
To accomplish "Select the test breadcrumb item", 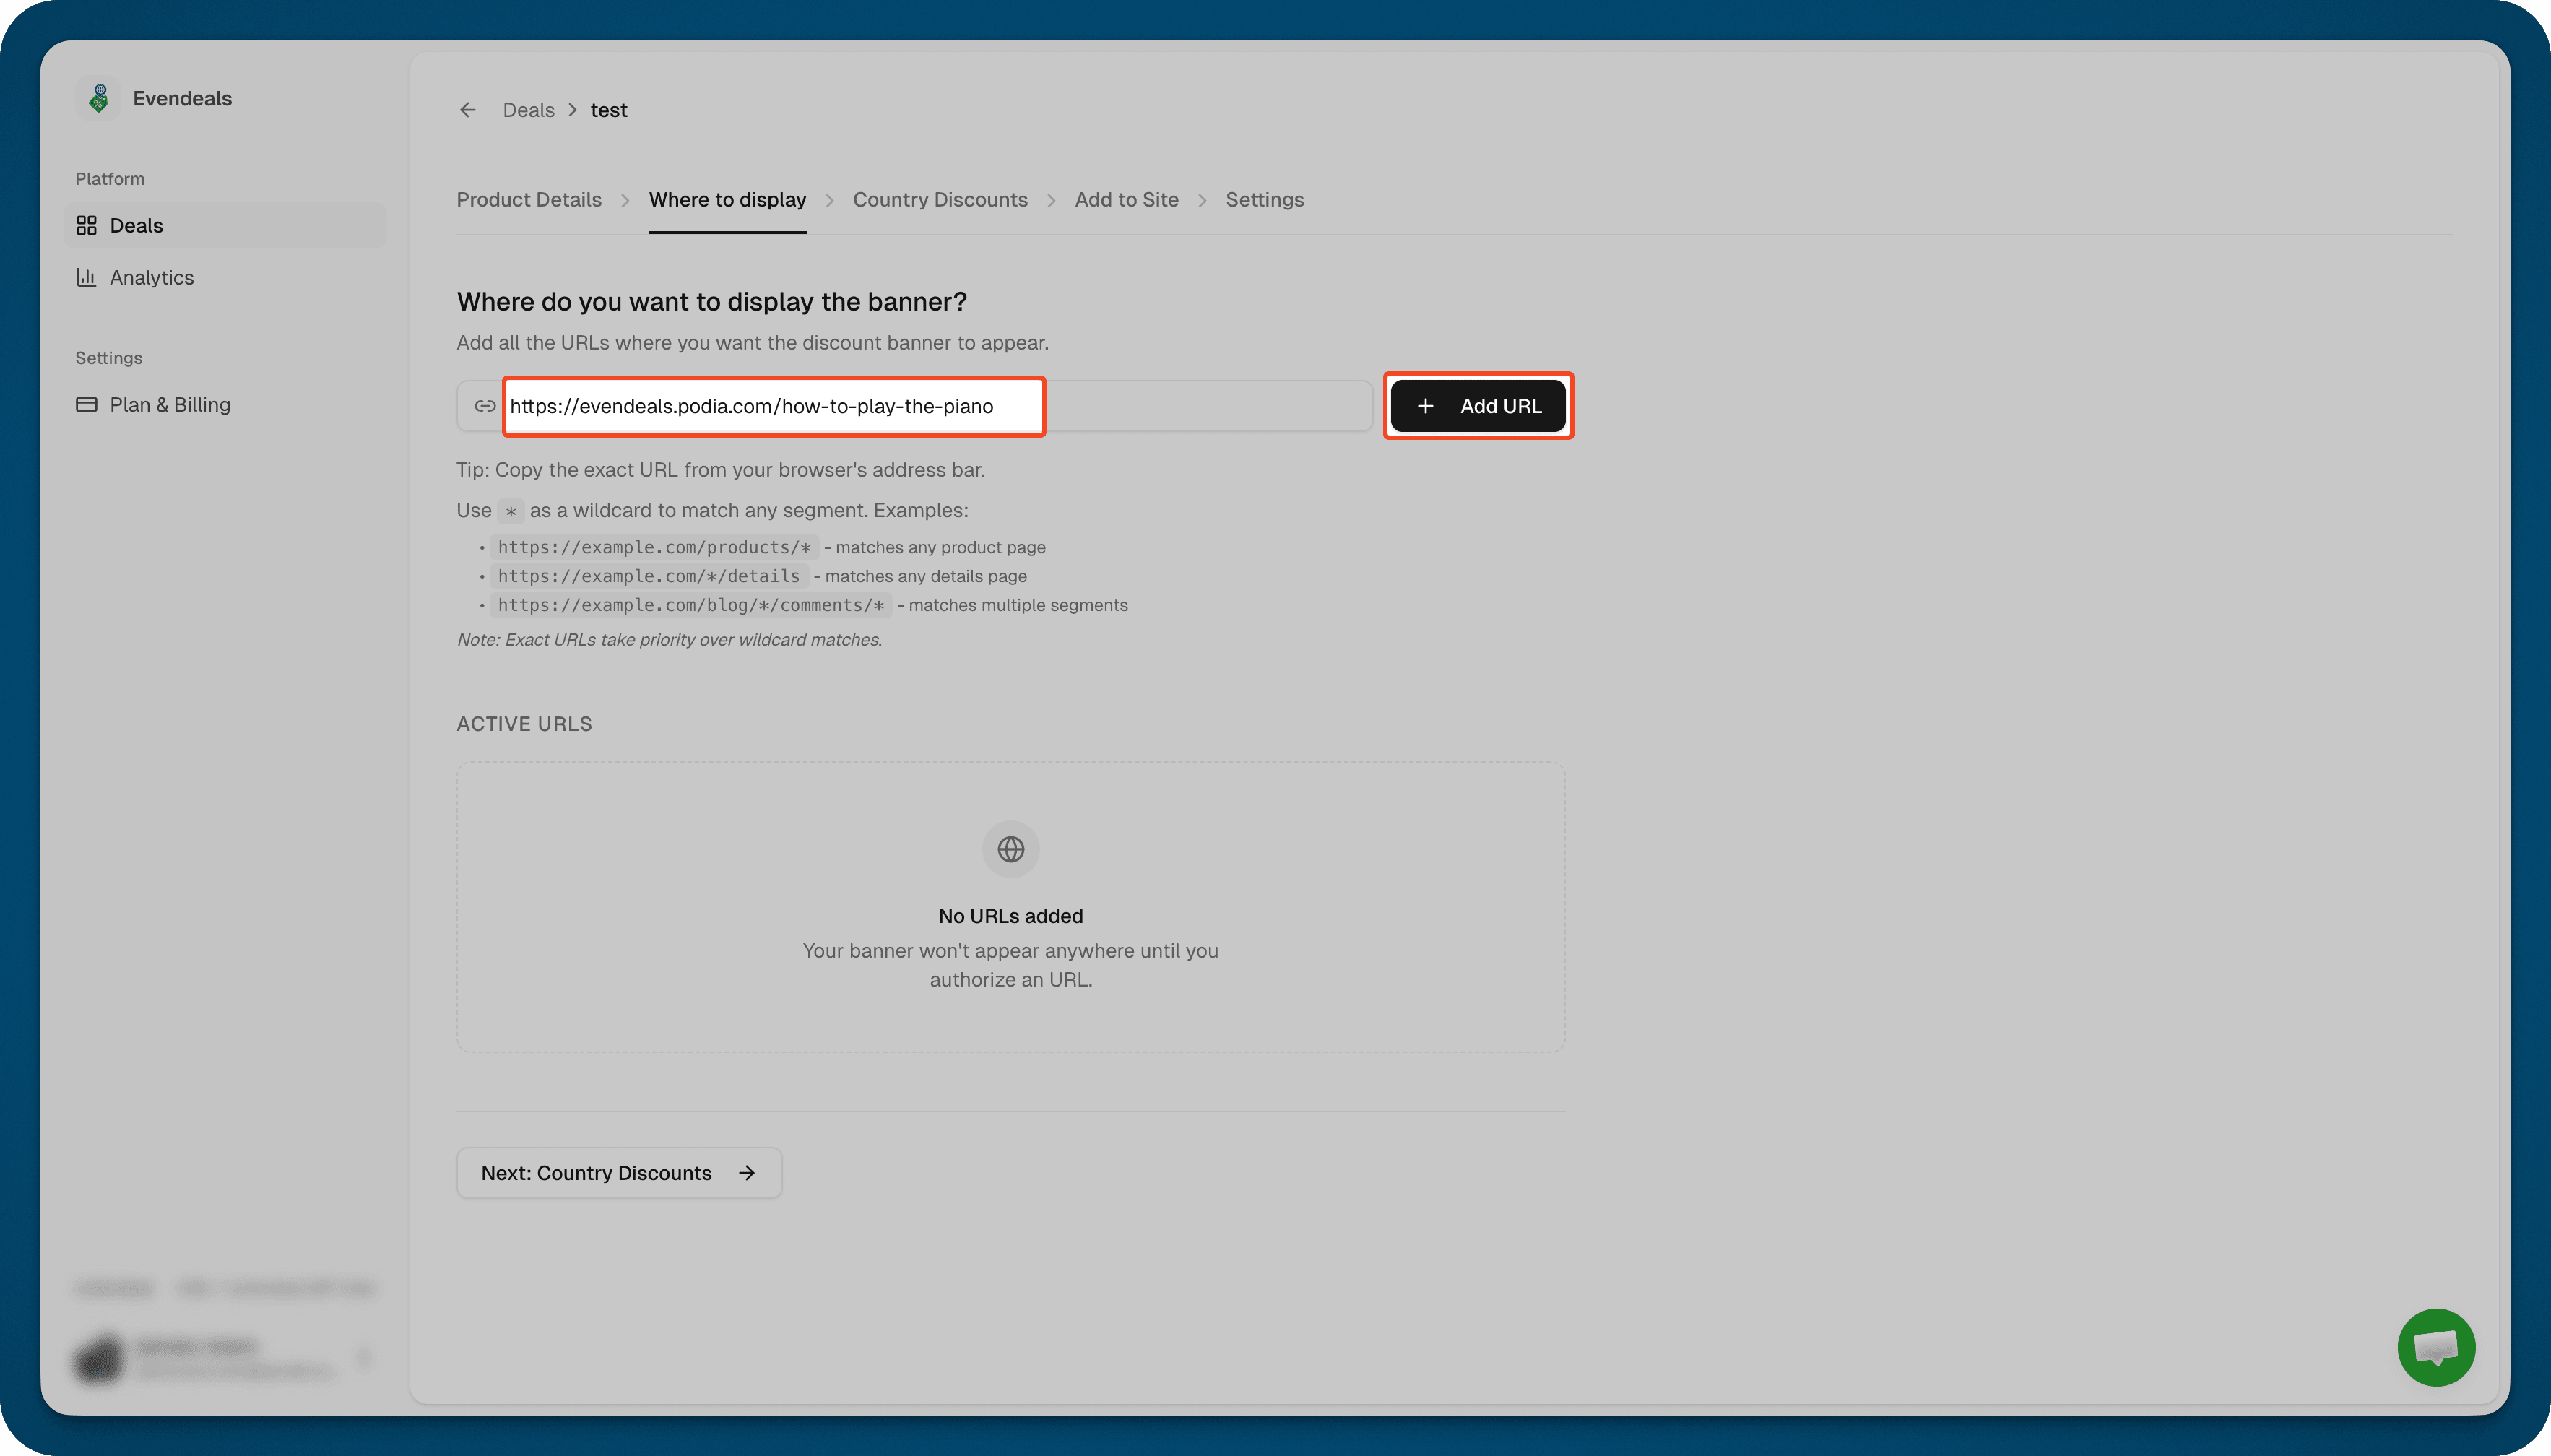I will coord(608,110).
